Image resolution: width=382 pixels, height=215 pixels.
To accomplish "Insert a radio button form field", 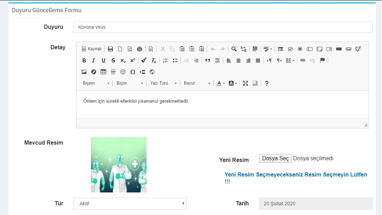I will 300,49.
